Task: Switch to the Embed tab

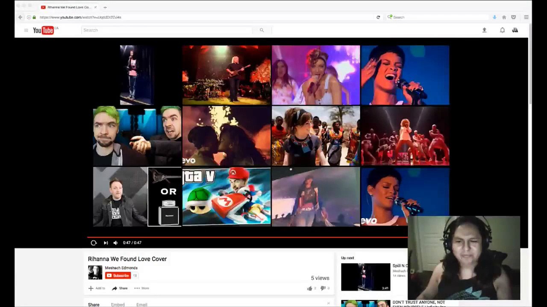Action: pyautogui.click(x=118, y=305)
